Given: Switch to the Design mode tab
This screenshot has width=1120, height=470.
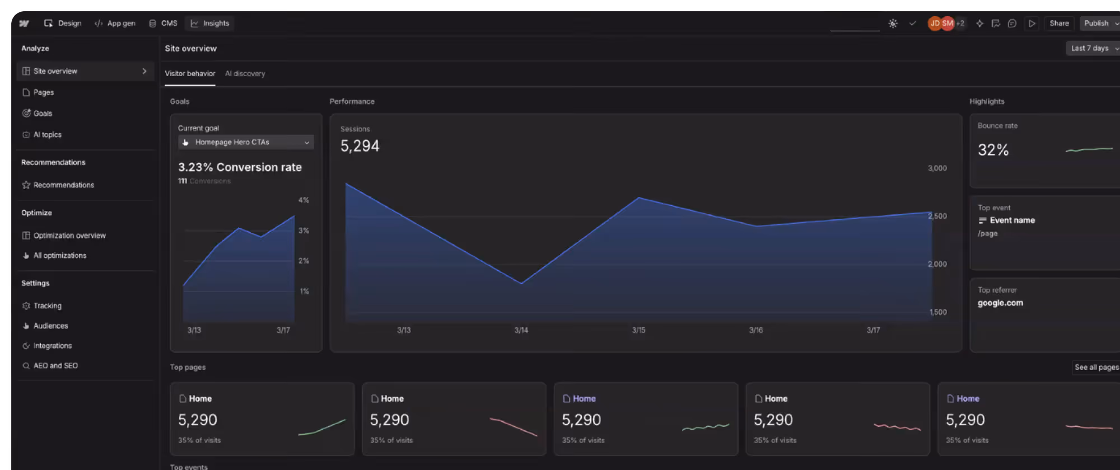Looking at the screenshot, I should click(x=63, y=23).
